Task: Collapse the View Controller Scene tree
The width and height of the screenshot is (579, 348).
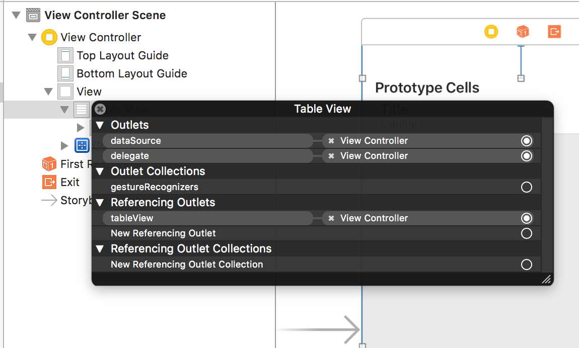Action: (16, 15)
